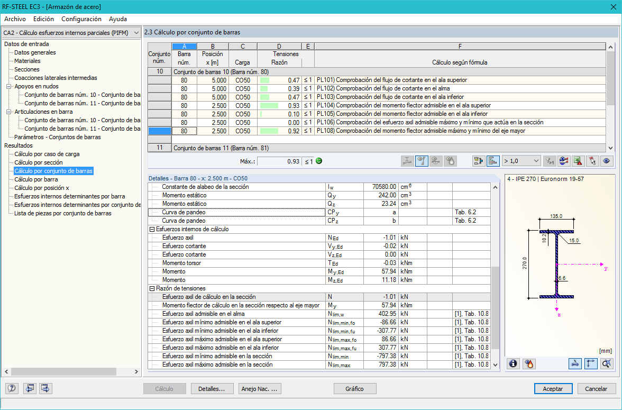Click green smiley status icon next to Máx.

[319, 161]
